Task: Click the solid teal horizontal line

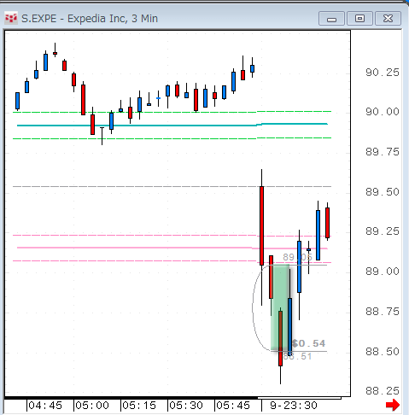Action: pos(172,125)
